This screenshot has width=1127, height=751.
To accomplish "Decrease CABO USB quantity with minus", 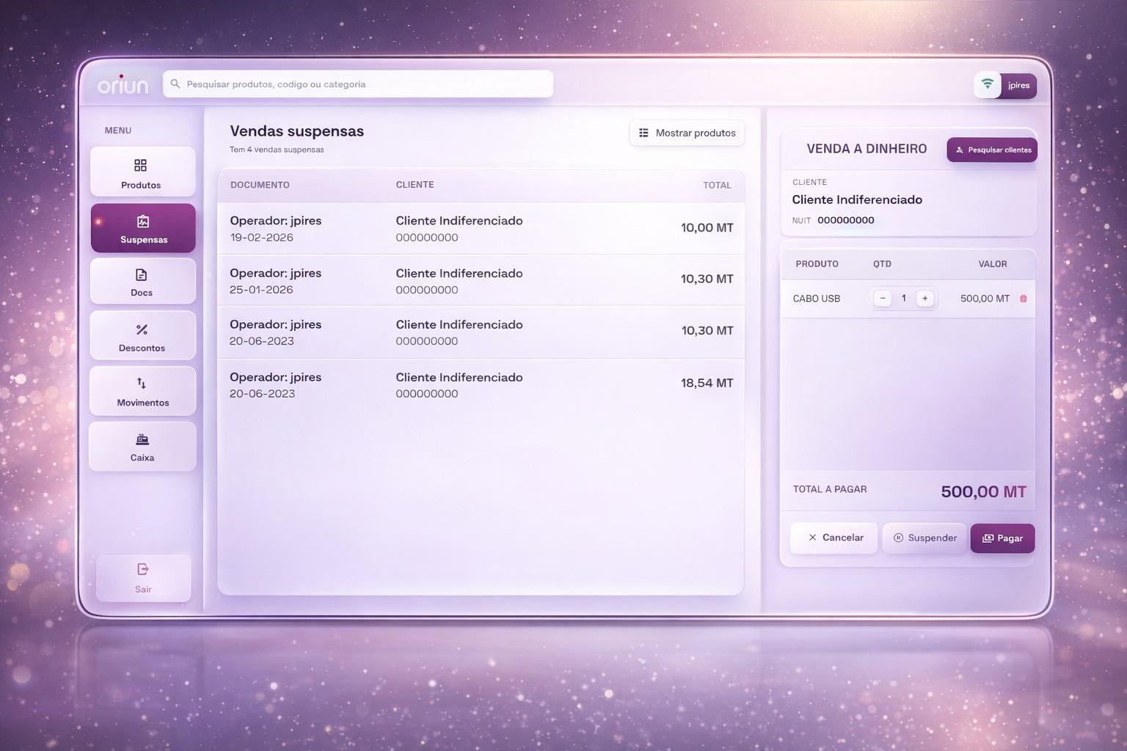I will (x=883, y=298).
